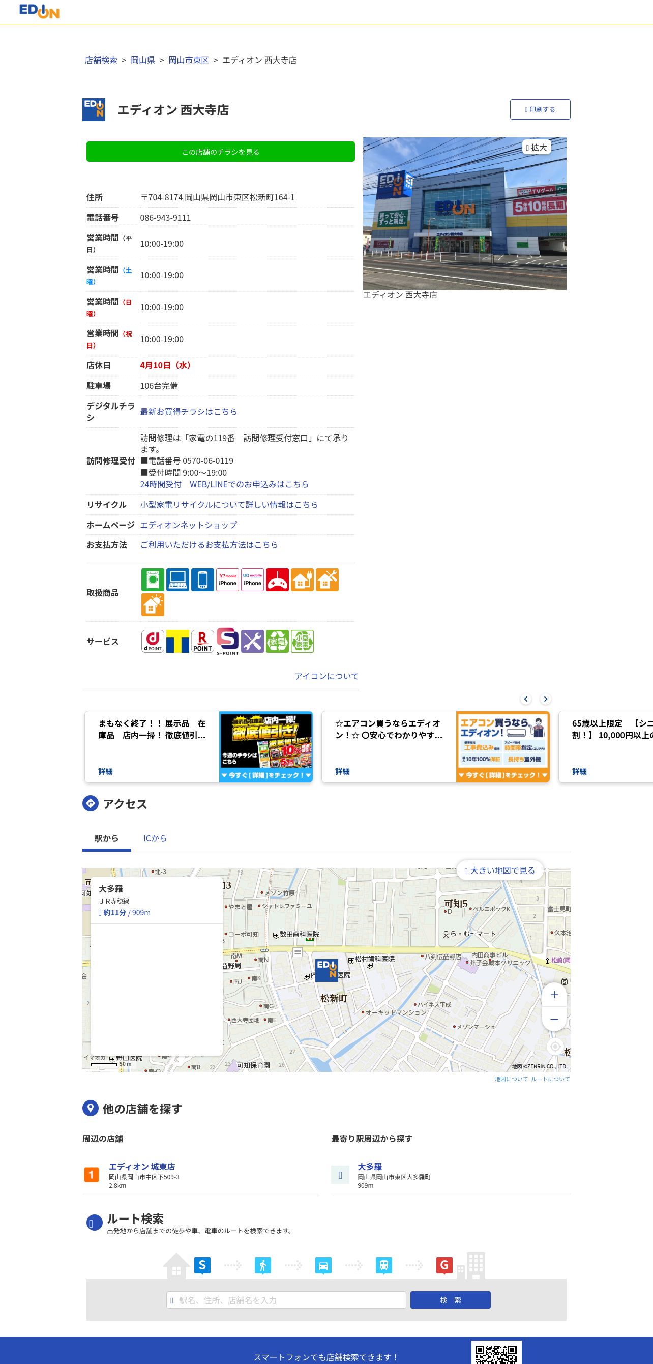Click the 徹底値引き flyer banner image
653x1364 pixels.
[265, 746]
